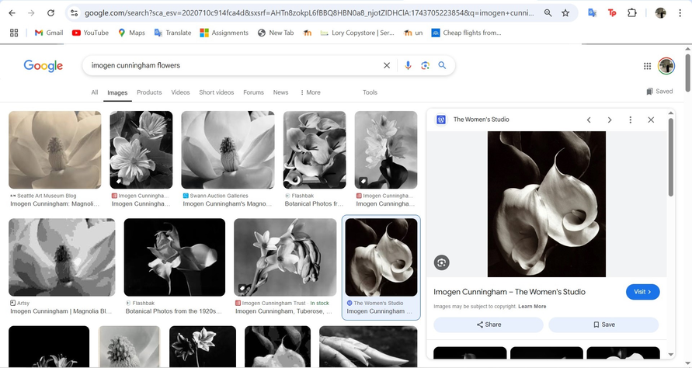The width and height of the screenshot is (692, 368).
Task: Click the Share button in preview
Action: click(489, 325)
